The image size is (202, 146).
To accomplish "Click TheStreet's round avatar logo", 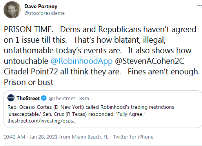I will click(11, 98).
